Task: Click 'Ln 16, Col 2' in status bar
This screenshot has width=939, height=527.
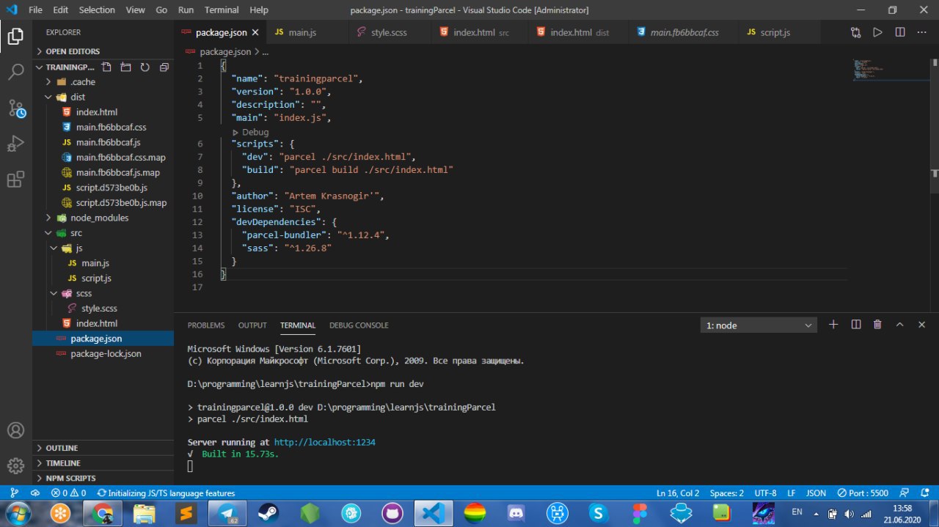Action: click(678, 493)
